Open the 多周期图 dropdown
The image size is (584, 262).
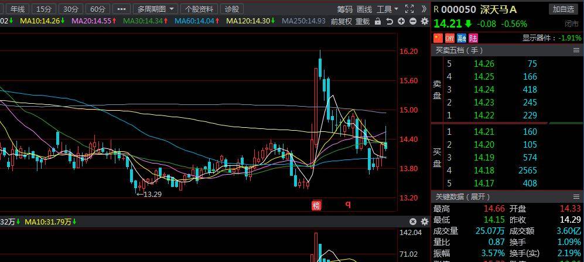pos(156,9)
